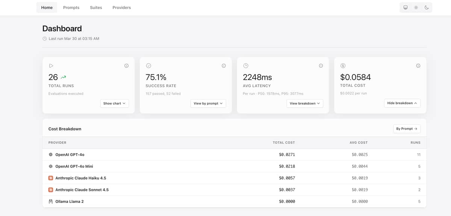Open the Prompts tab
The image size is (451, 216).
pos(71,8)
